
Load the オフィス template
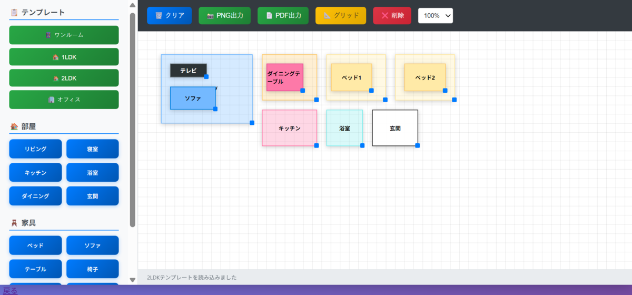[x=64, y=100]
